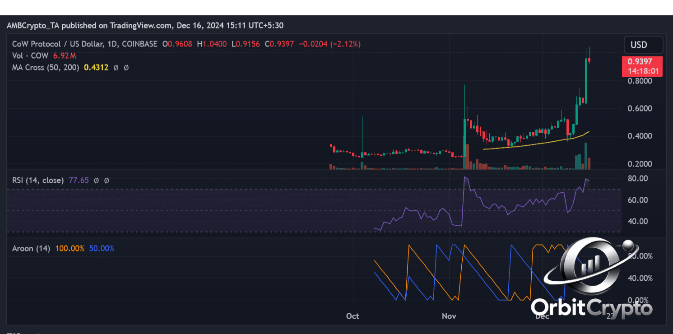Click the ∅ symbol right after 0.4312

click(116, 67)
